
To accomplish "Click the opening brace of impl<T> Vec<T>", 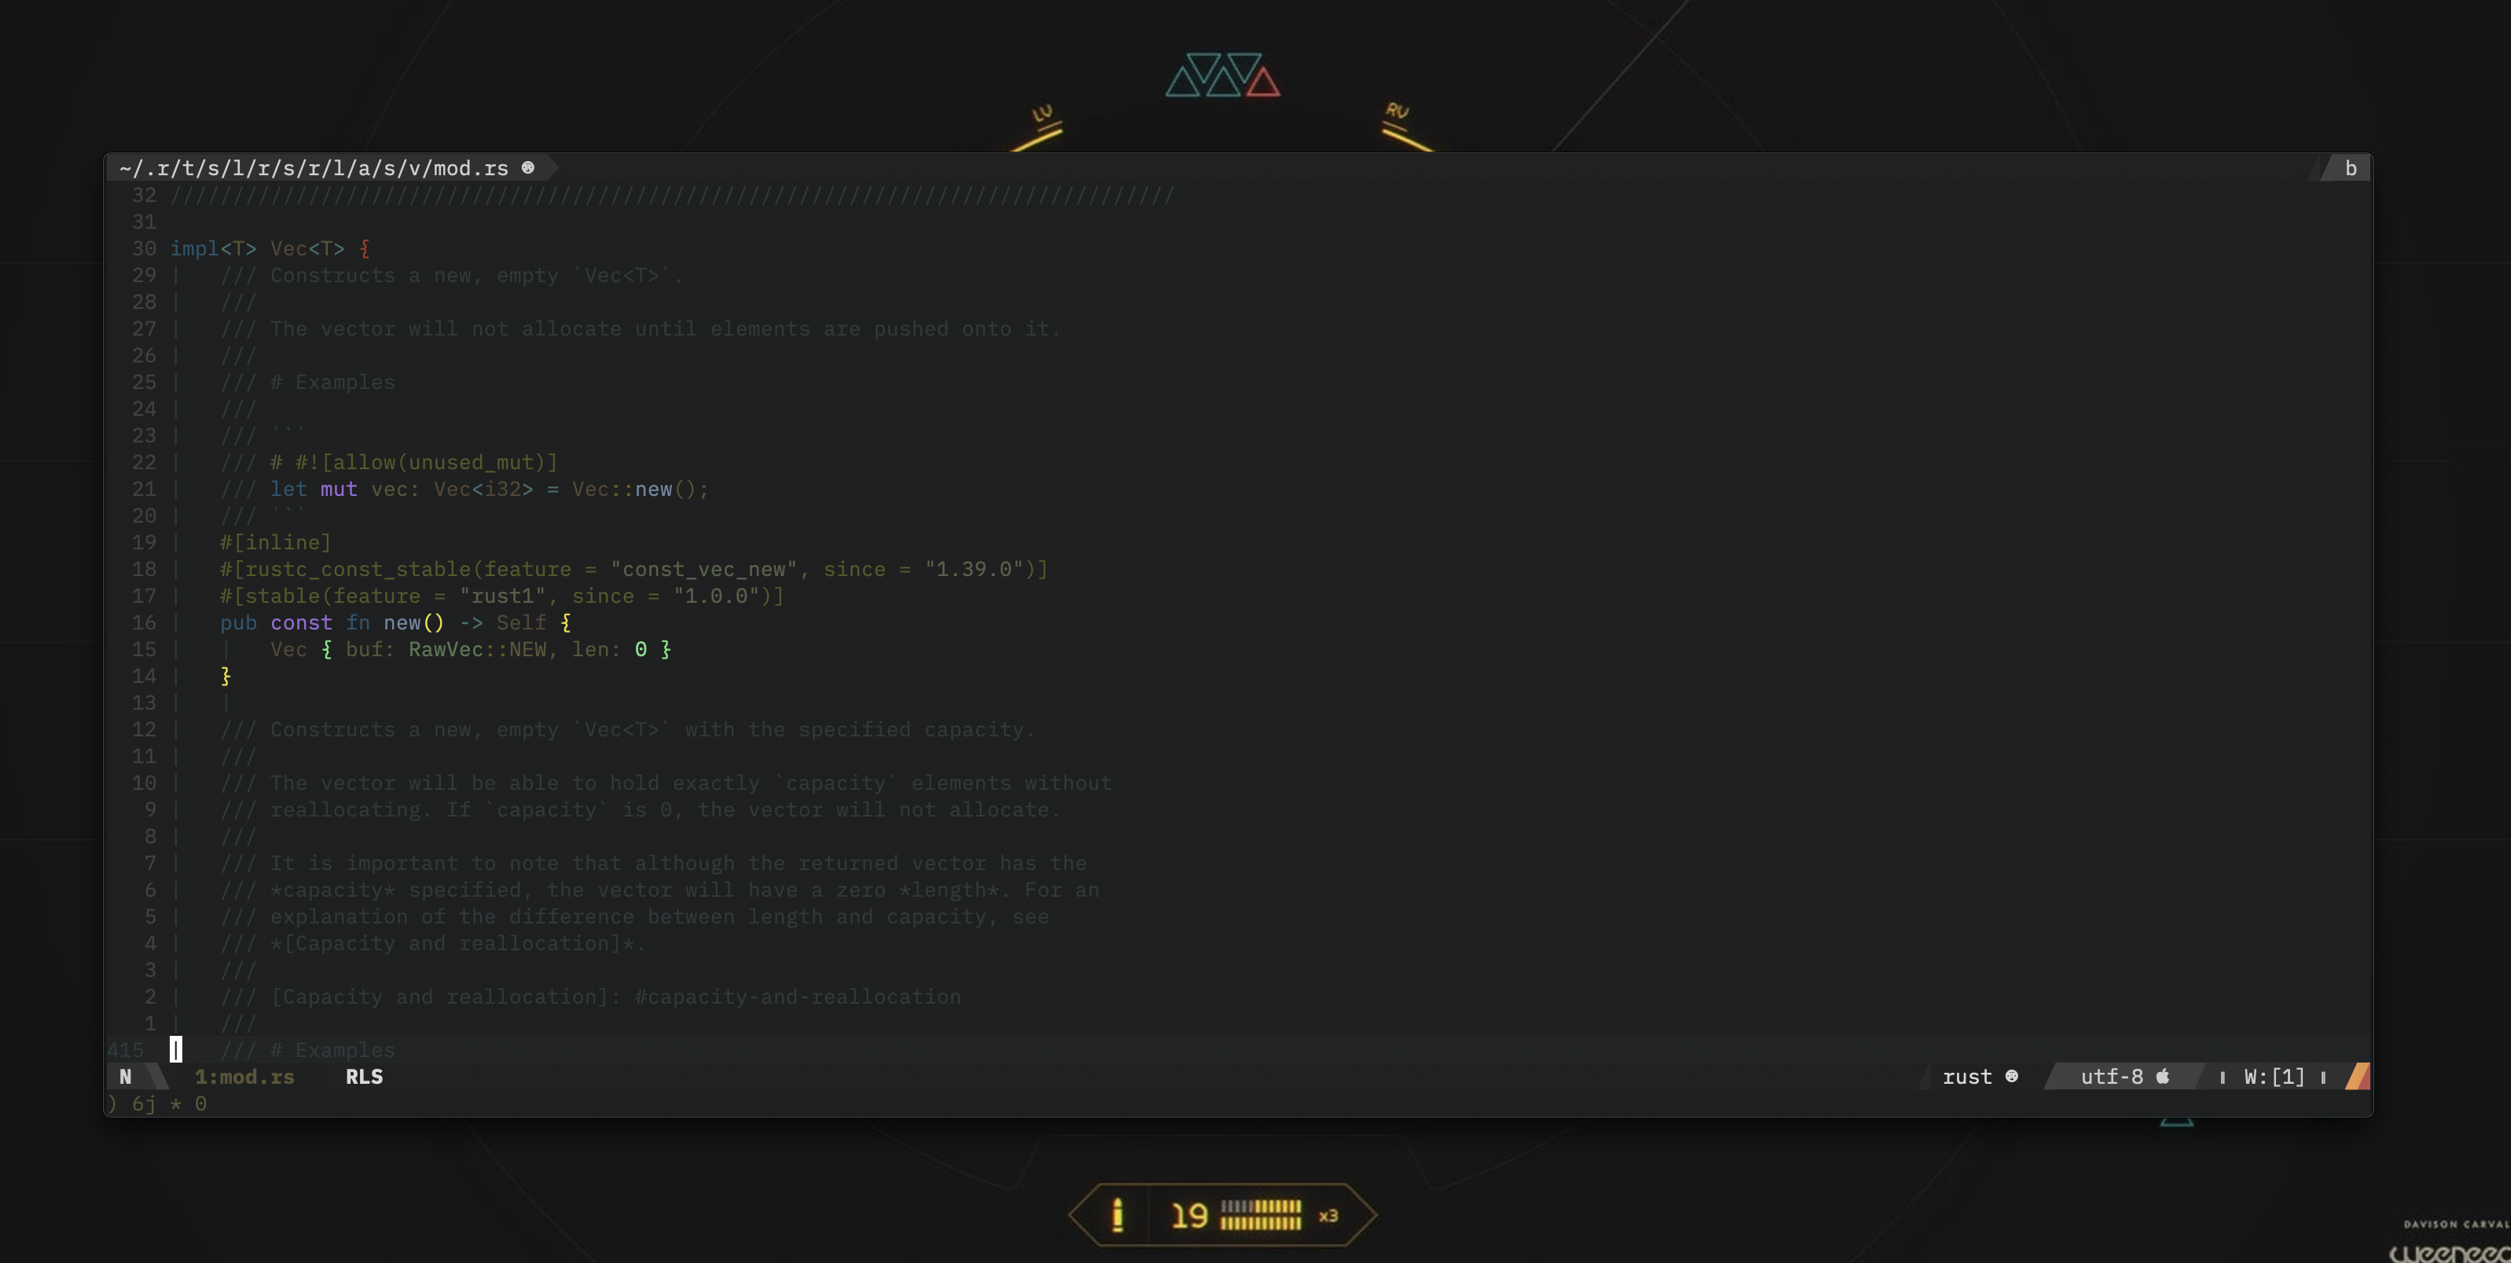I will coord(365,248).
